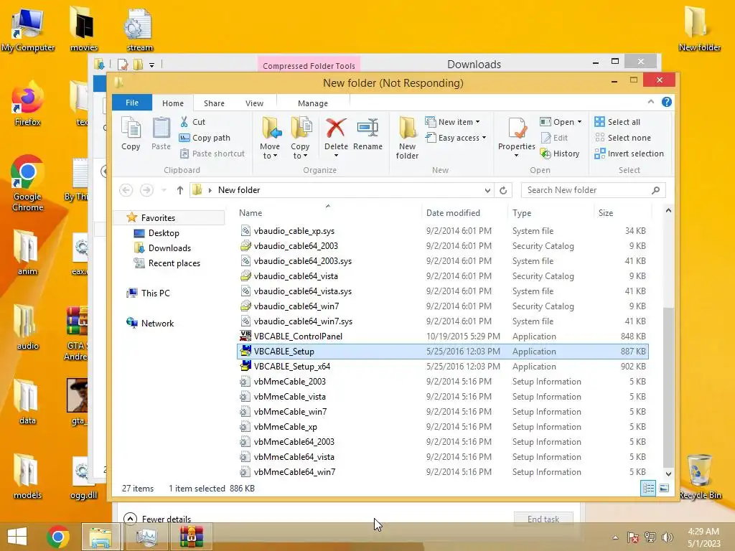This screenshot has width=735, height=551.
Task: Click the Copy icon in the Clipboard group
Action: tap(131, 134)
